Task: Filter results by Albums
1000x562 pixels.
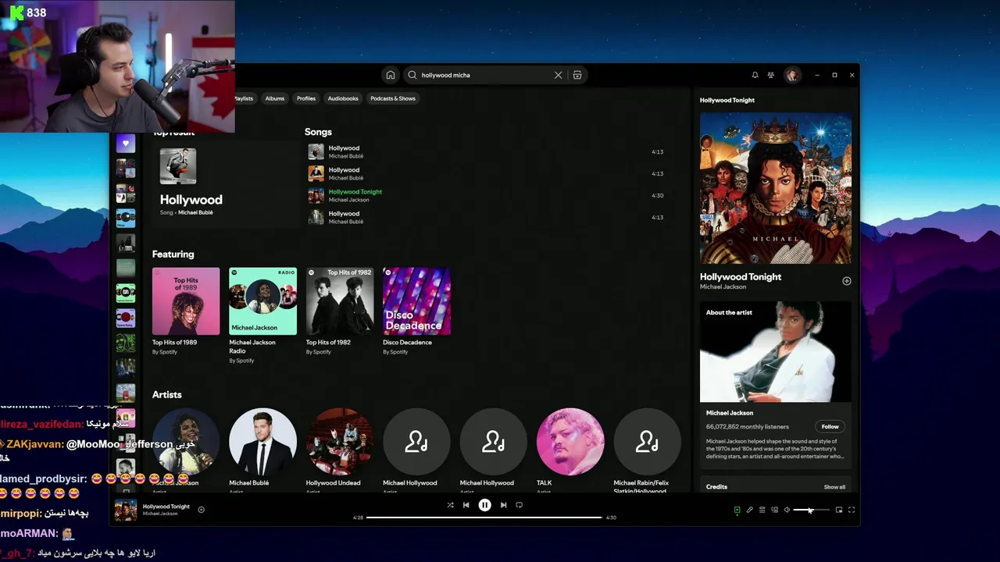Action: tap(274, 98)
